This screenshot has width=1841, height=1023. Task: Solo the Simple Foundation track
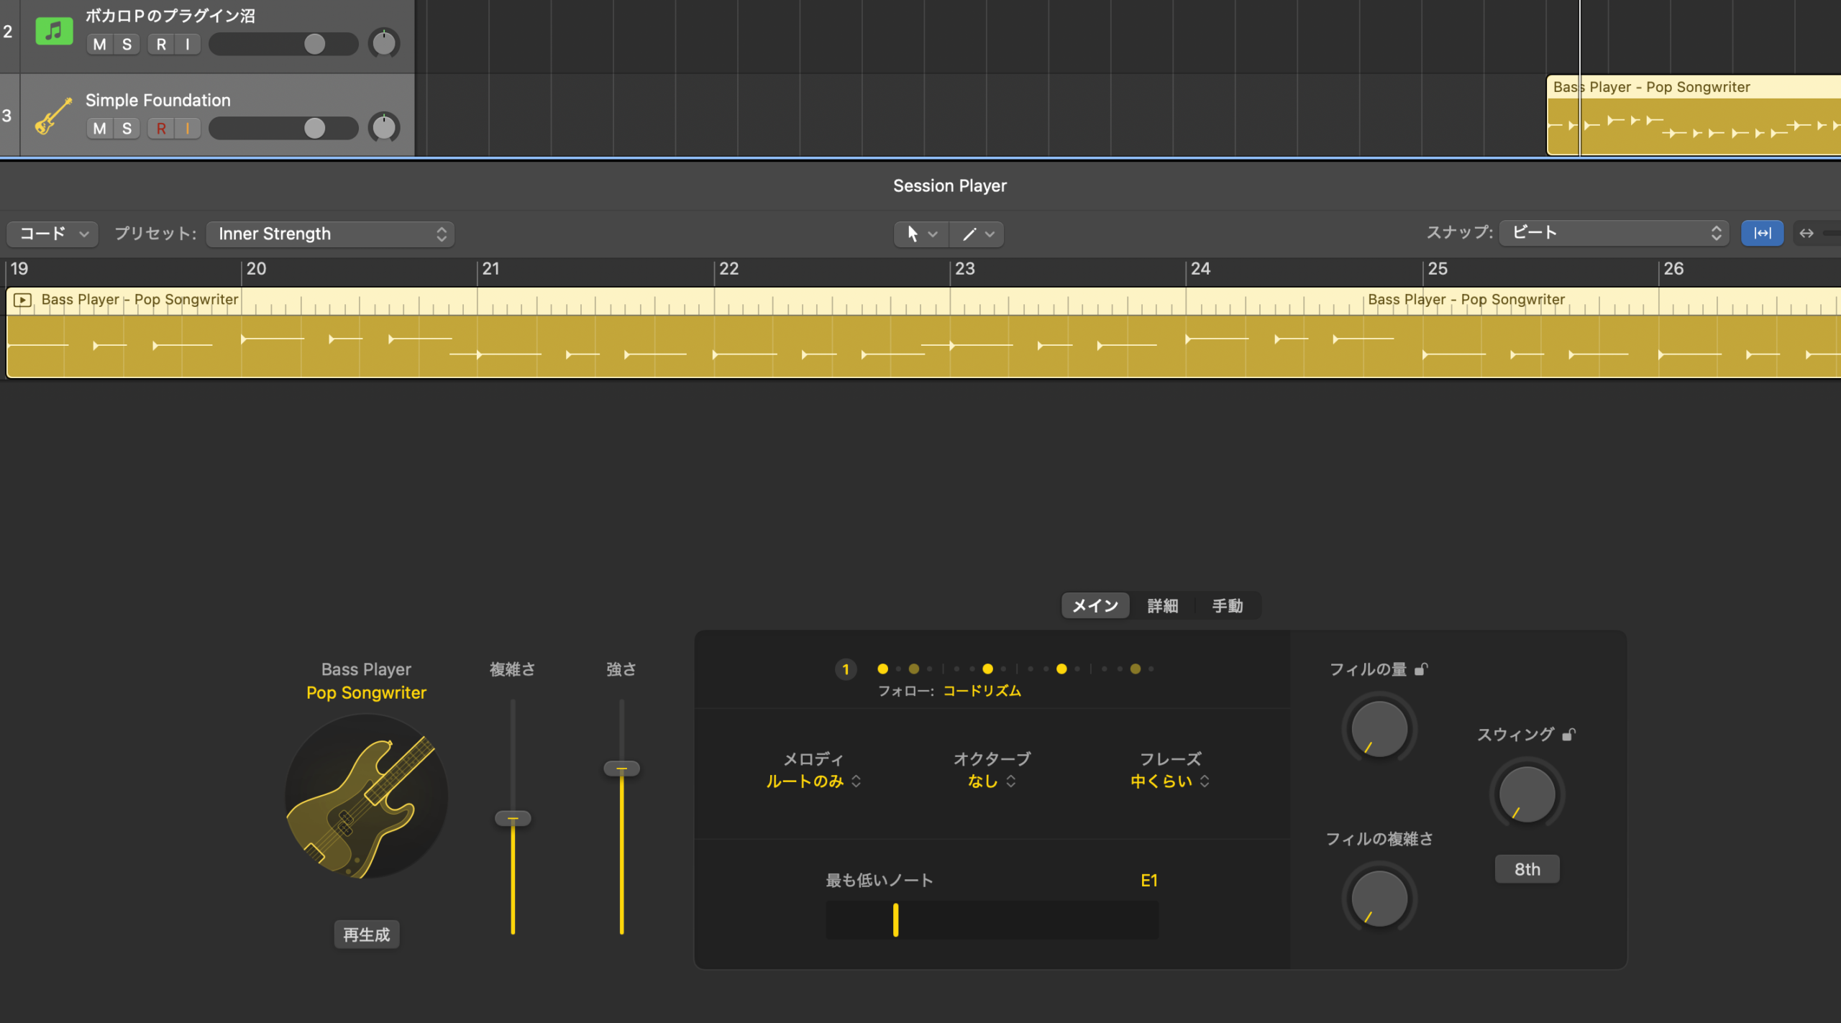tap(127, 129)
